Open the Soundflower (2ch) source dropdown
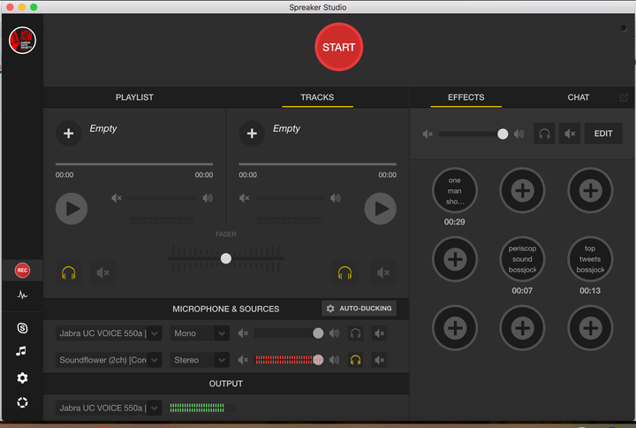The image size is (636, 428). (109, 360)
